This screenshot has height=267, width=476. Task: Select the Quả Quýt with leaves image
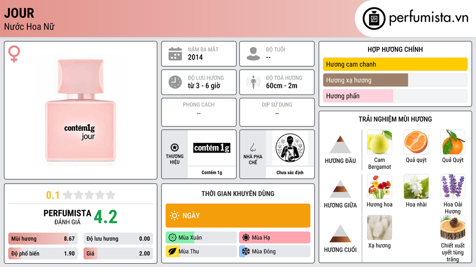pos(453,142)
